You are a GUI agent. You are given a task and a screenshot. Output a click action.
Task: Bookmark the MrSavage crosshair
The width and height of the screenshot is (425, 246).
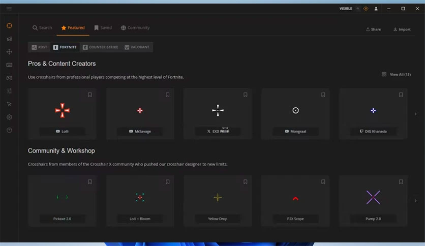point(167,95)
